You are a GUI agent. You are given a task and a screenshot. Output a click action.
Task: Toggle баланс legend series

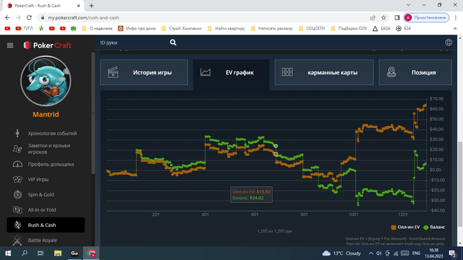click(434, 227)
